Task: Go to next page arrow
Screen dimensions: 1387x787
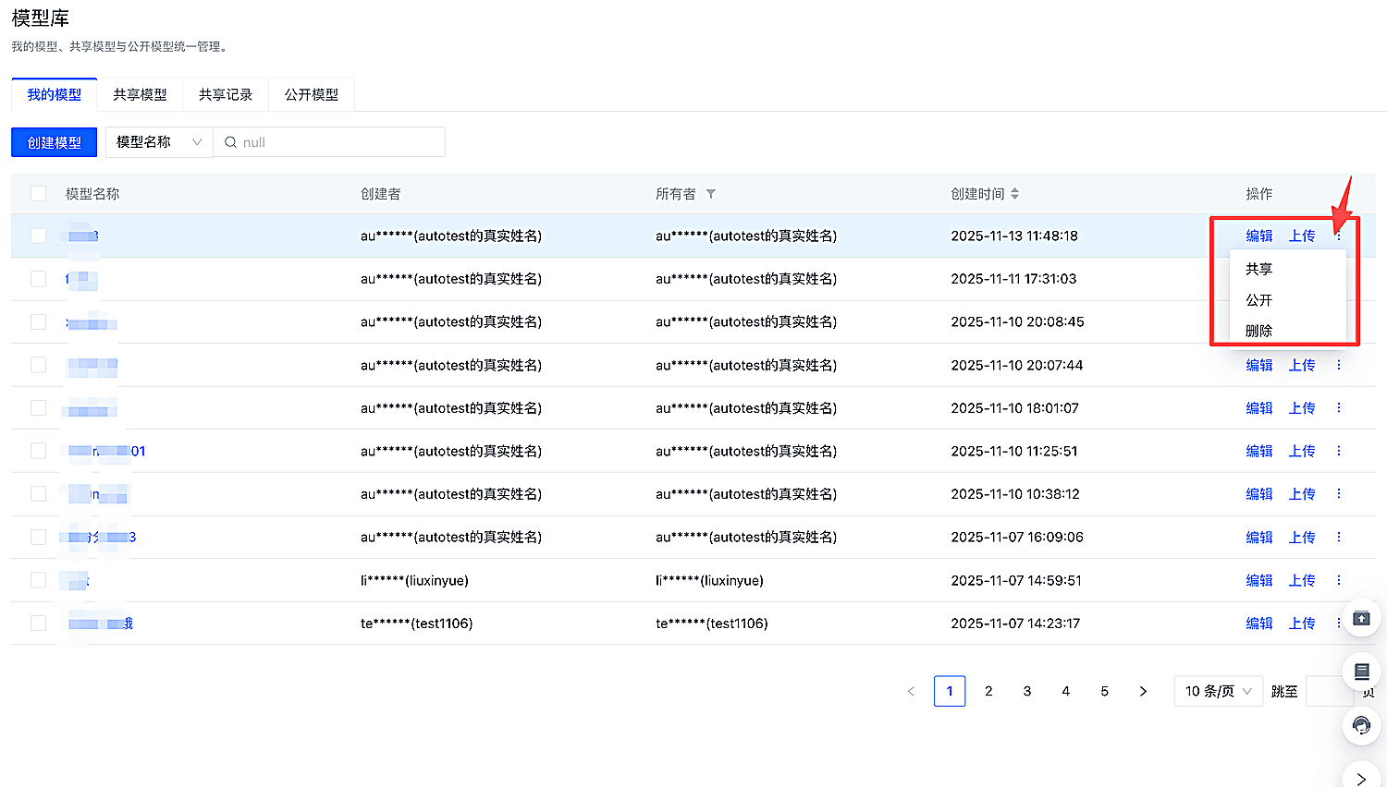Action: click(x=1143, y=691)
